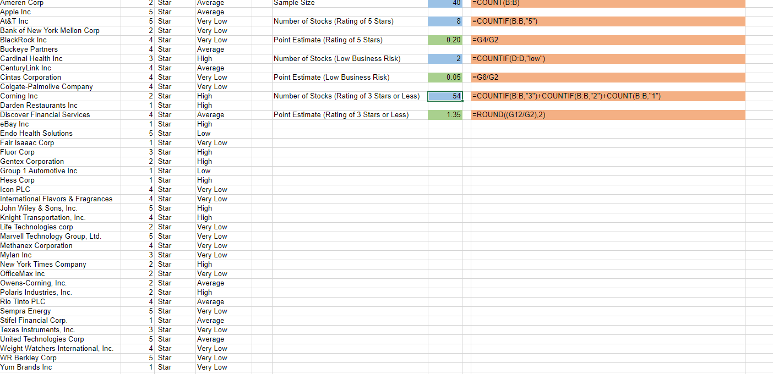Select the cell showing Sample Size value 40

point(445,3)
